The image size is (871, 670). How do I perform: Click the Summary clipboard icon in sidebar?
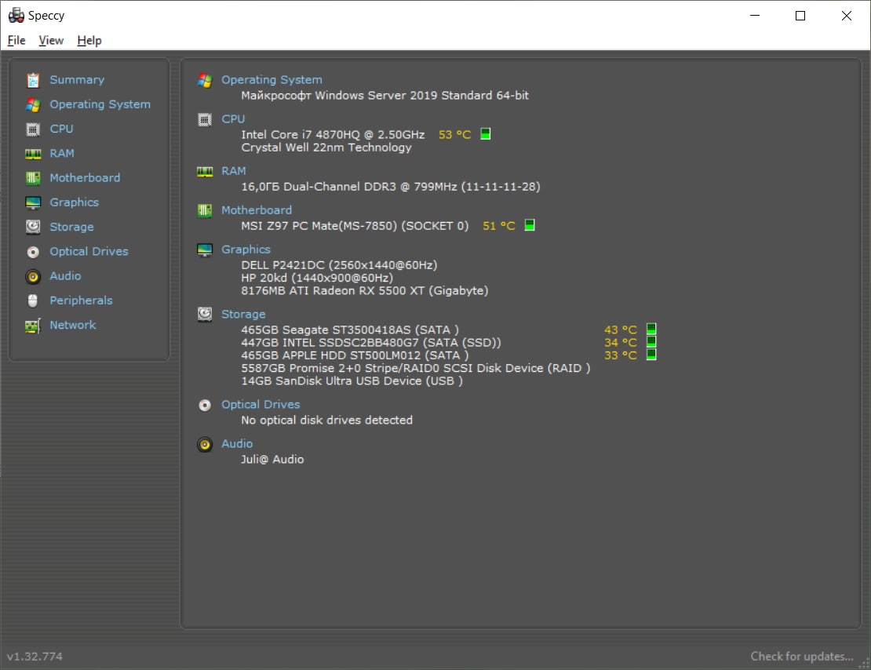coord(33,80)
